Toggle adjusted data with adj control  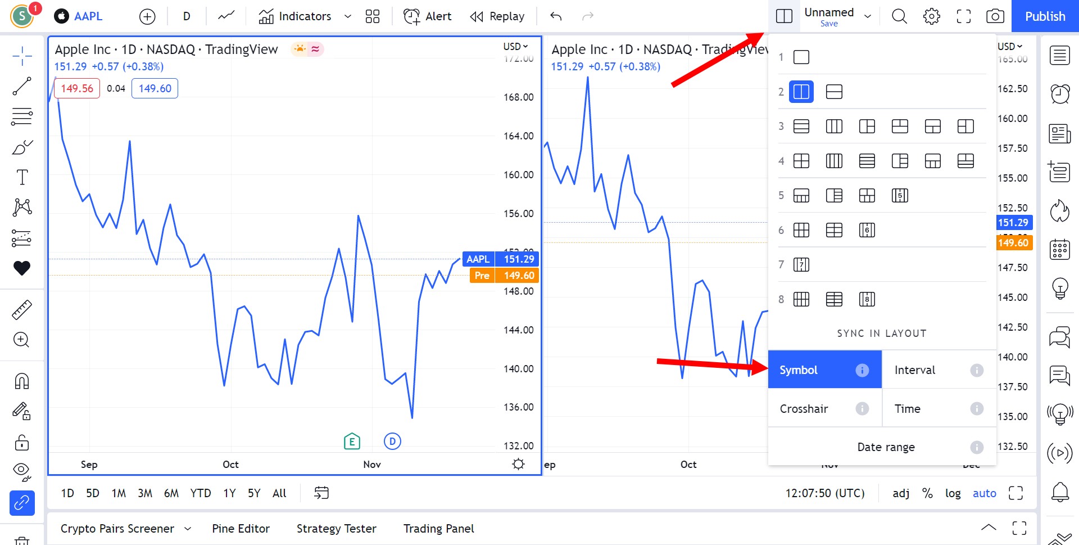point(901,493)
